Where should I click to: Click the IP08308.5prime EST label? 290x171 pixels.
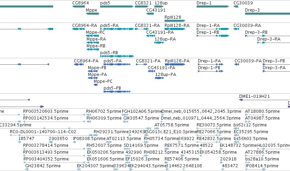coord(89,139)
